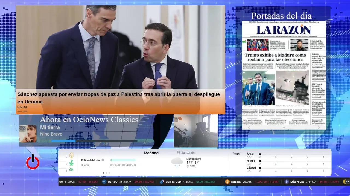Pause the newspaper covers slideshow
Viewport: 350px width, 196px height.
pyautogui.click(x=284, y=127)
